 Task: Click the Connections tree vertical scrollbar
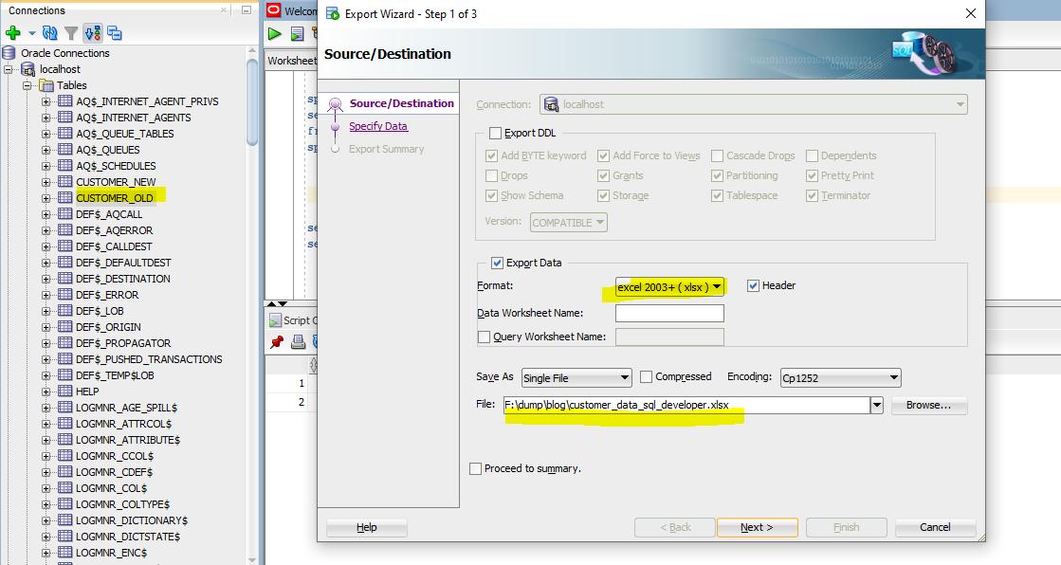252,101
